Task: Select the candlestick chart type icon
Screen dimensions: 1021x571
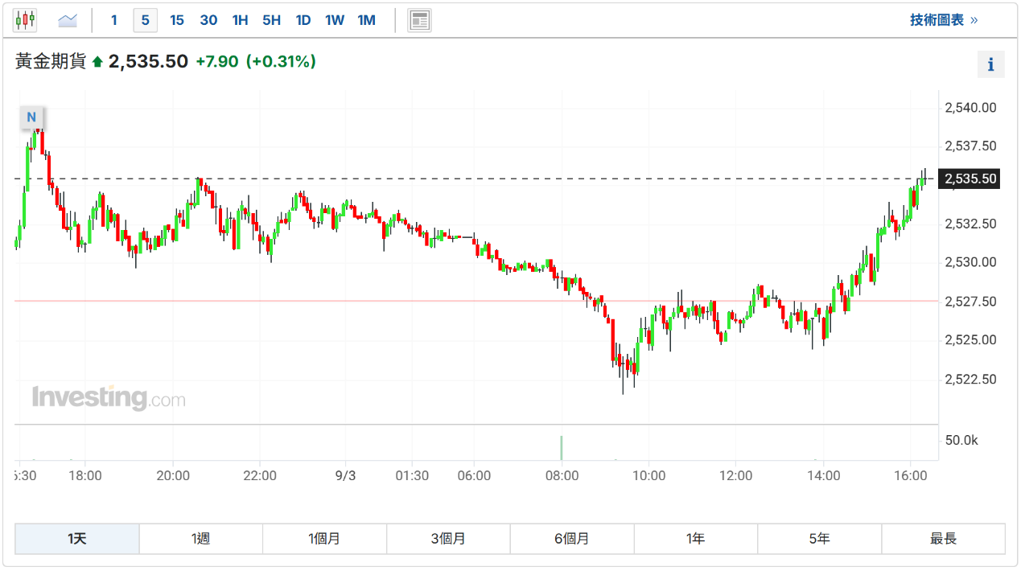Action: 25,20
